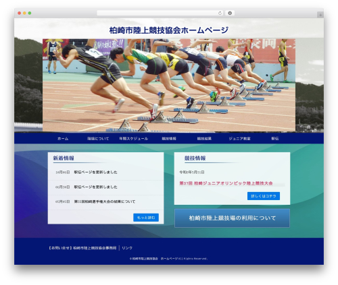The image size is (338, 285).
Task: Select 競技情報 in the navigation bar
Action: click(x=169, y=139)
